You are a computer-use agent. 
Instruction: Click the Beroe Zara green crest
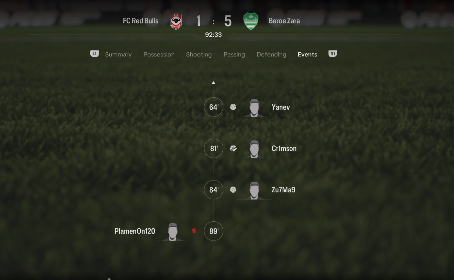click(x=251, y=21)
